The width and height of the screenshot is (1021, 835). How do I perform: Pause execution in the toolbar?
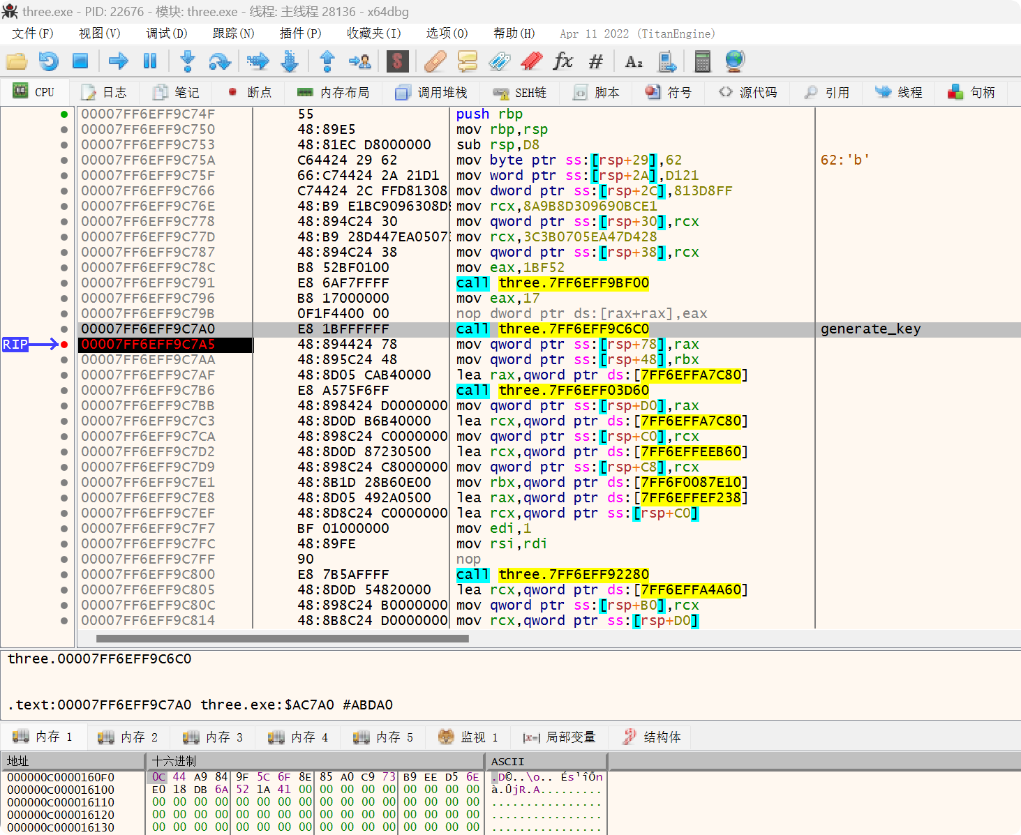(x=150, y=61)
